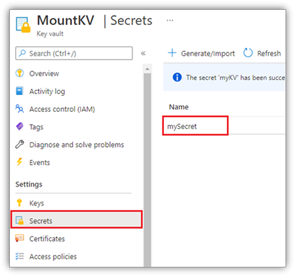
Task: Click the Events lightning bolt icon
Action: tap(20, 162)
